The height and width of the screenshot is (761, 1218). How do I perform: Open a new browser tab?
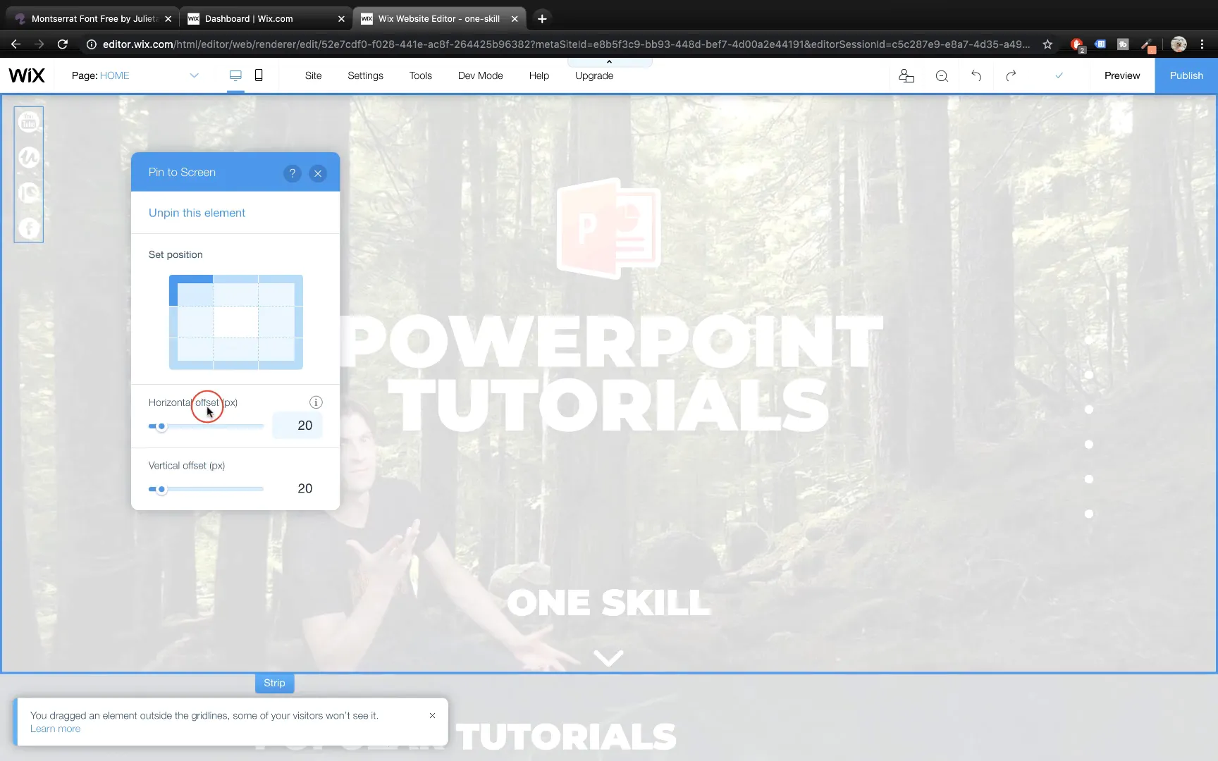click(x=542, y=19)
